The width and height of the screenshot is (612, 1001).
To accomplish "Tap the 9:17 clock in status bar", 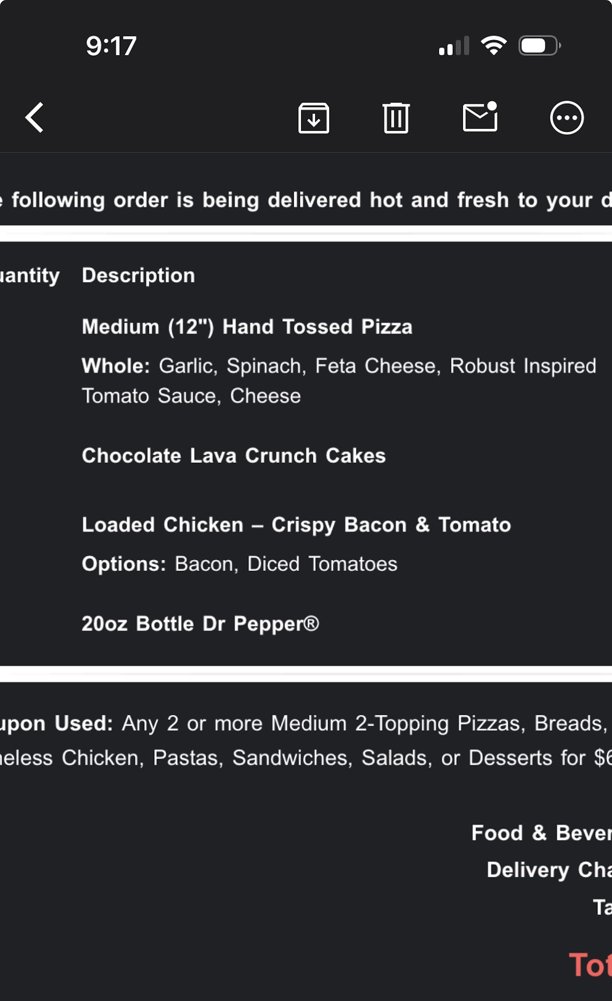I will (x=111, y=46).
